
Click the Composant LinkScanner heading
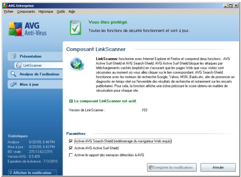[x=96, y=49]
